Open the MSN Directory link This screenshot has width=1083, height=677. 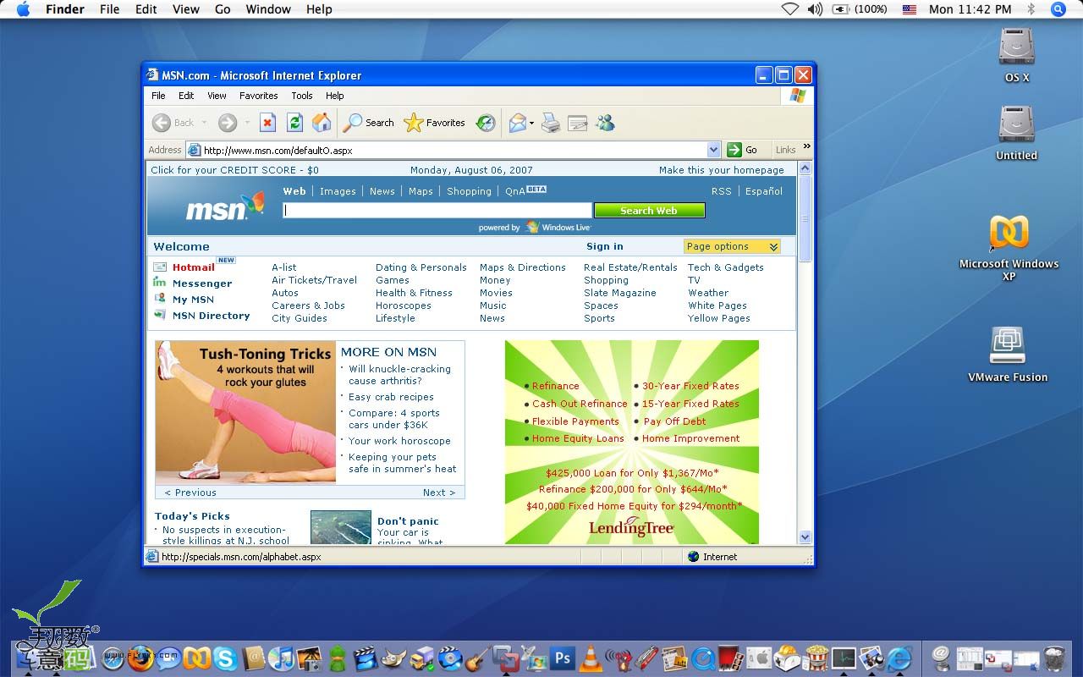click(x=212, y=316)
